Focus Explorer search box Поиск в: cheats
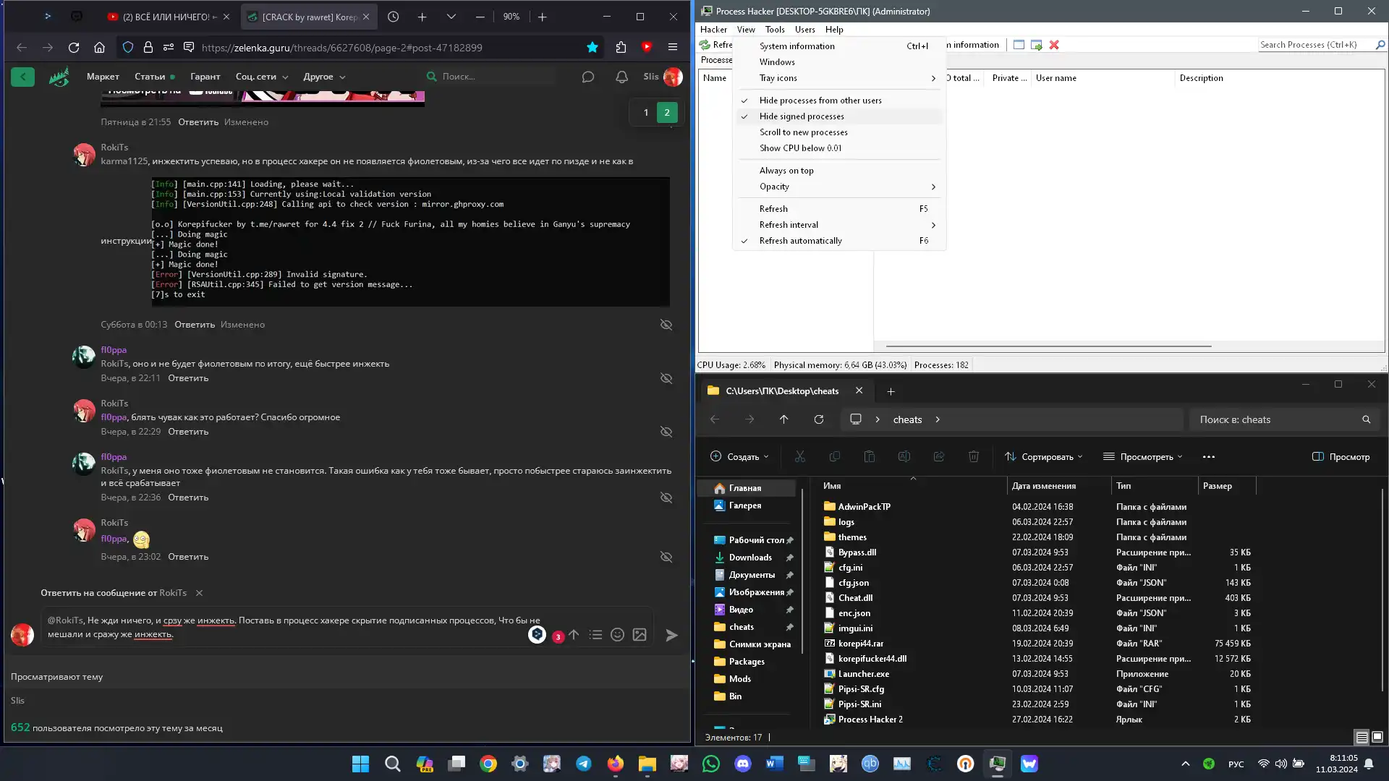Image resolution: width=1389 pixels, height=781 pixels. pos(1284,419)
